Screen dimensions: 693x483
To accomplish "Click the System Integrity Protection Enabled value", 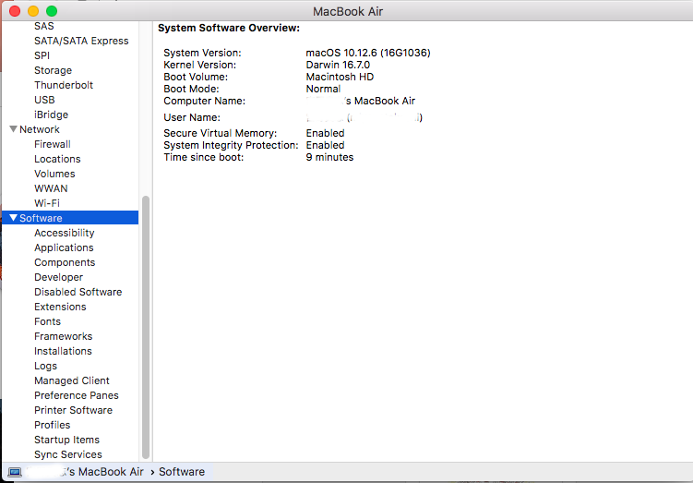I will pos(326,145).
